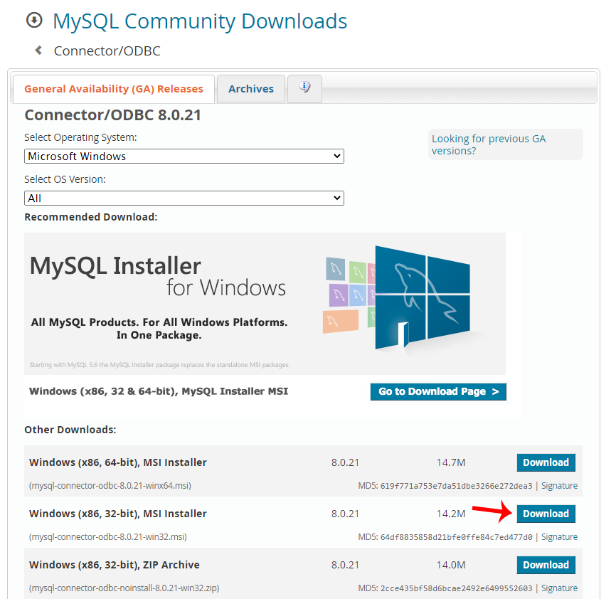
Task: Click the back chevron beside Connector/ODBC
Action: click(x=38, y=51)
